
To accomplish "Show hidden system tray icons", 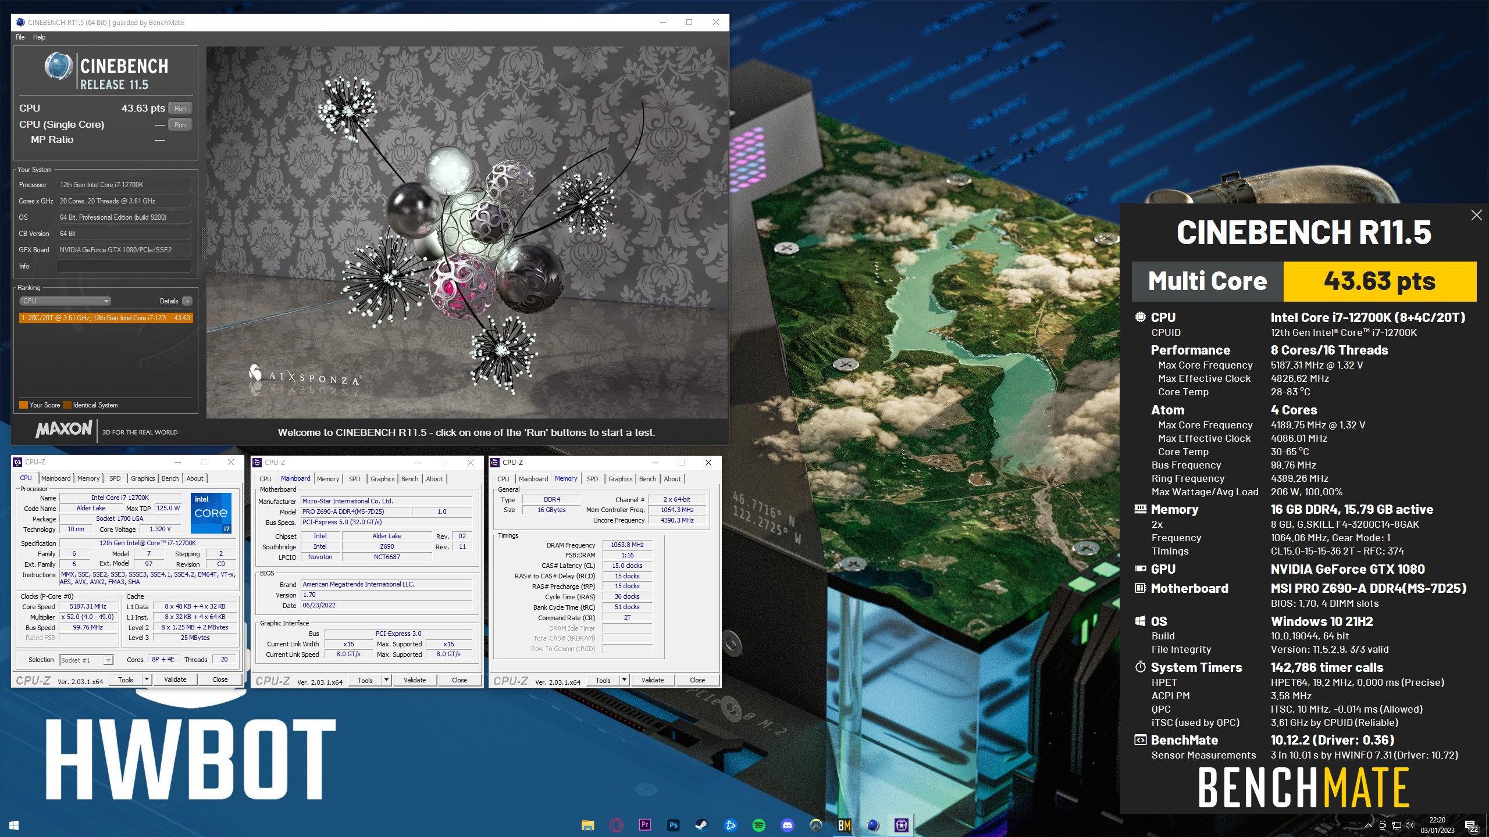I will (1368, 825).
